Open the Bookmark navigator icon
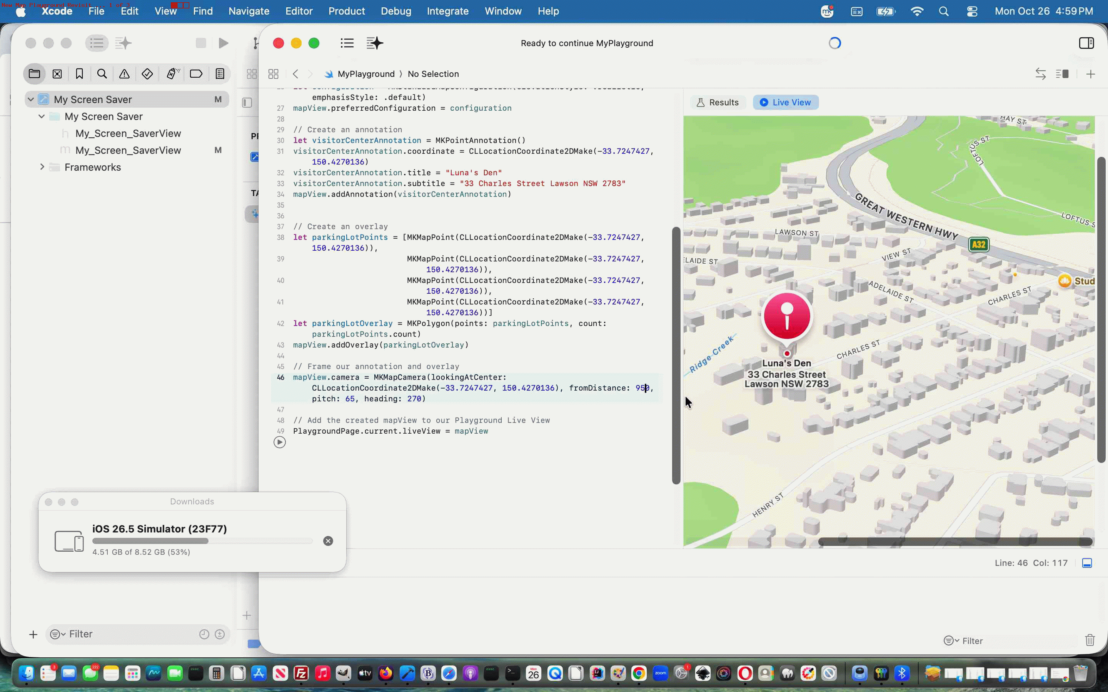Viewport: 1108px width, 692px height. pos(80,74)
